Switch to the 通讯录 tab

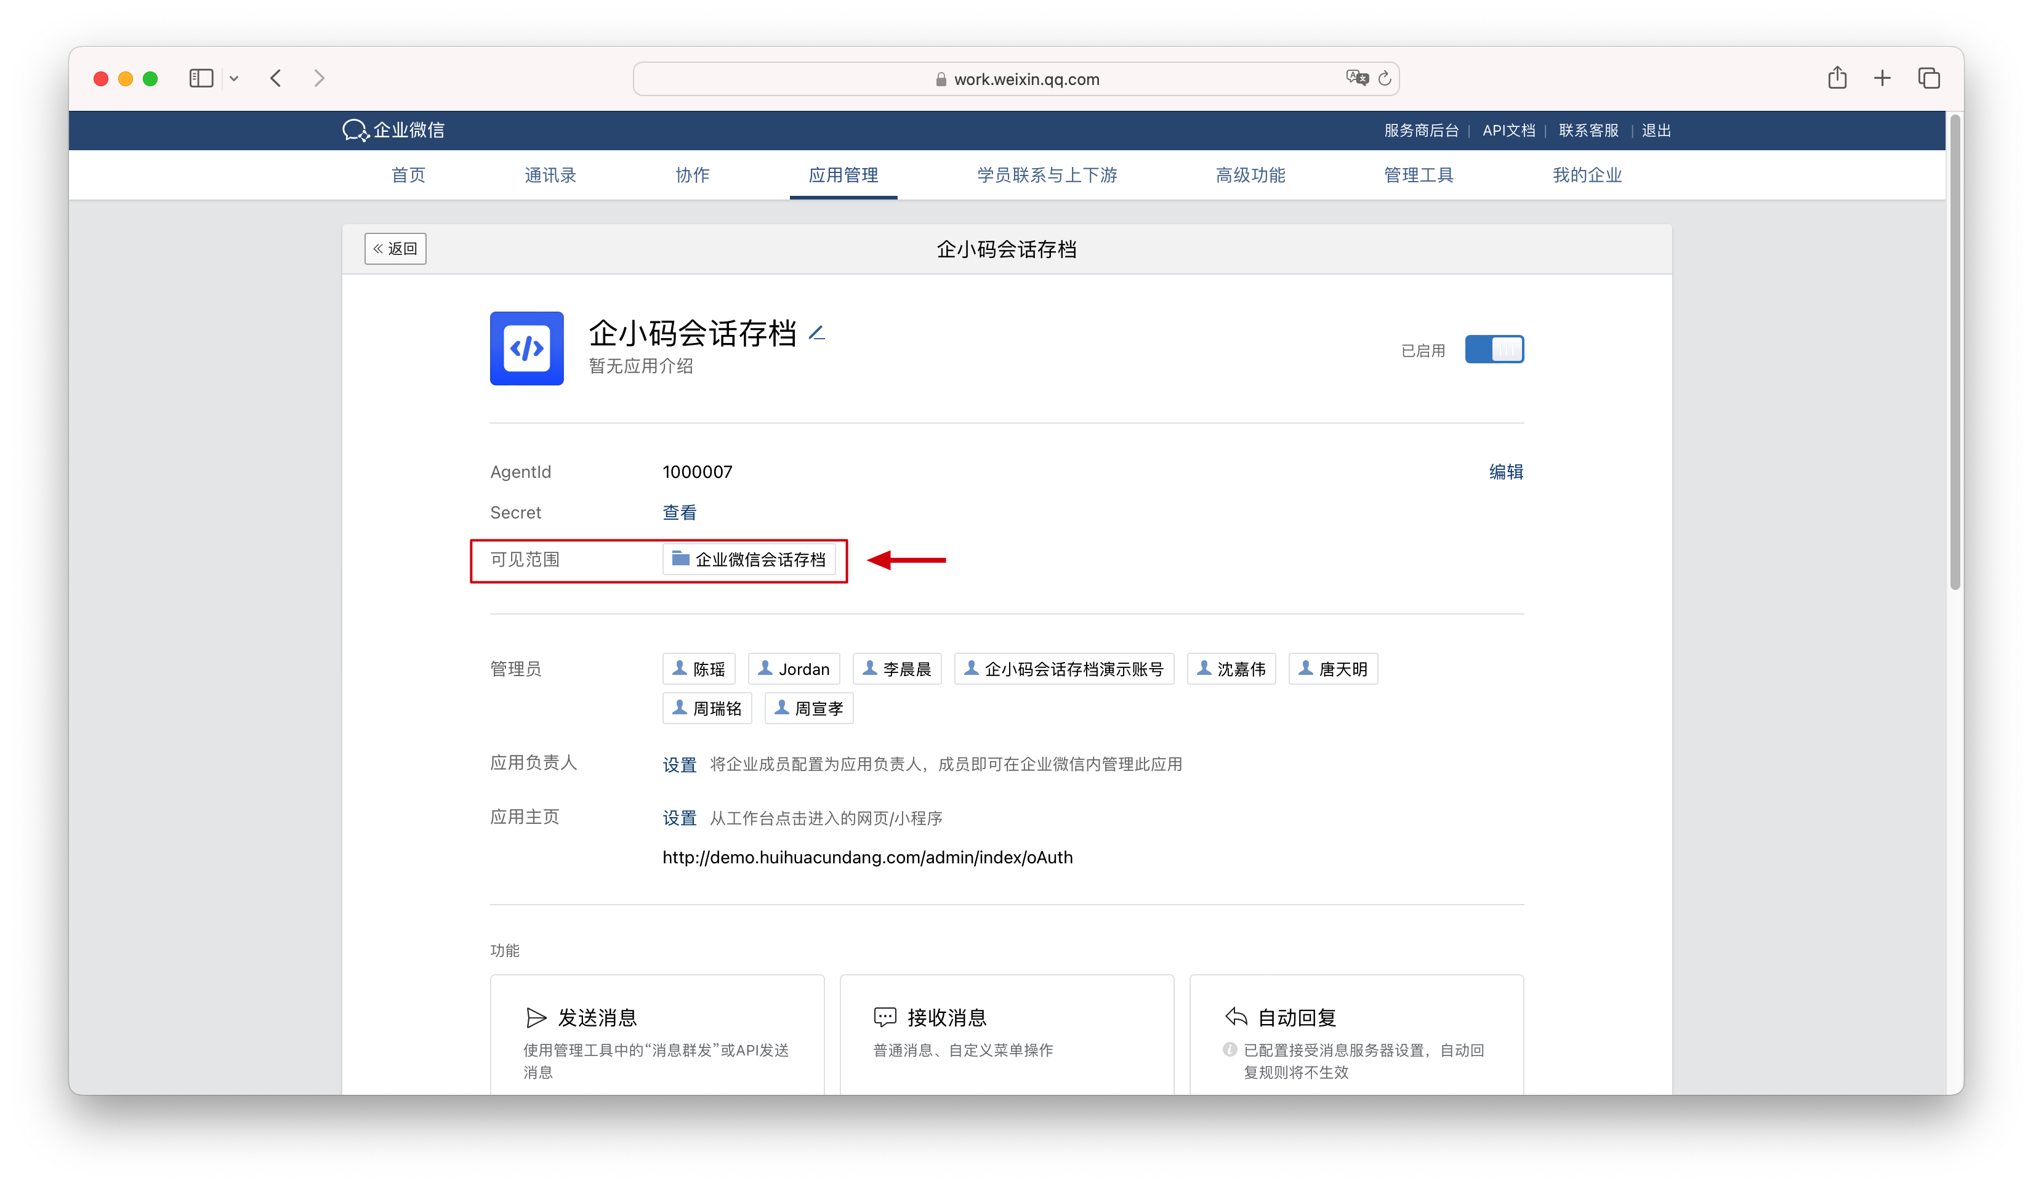550,175
